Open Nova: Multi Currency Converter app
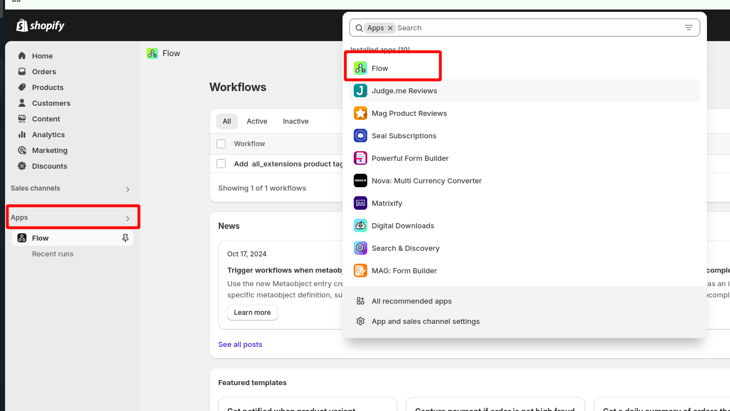The image size is (730, 411). 525,180
